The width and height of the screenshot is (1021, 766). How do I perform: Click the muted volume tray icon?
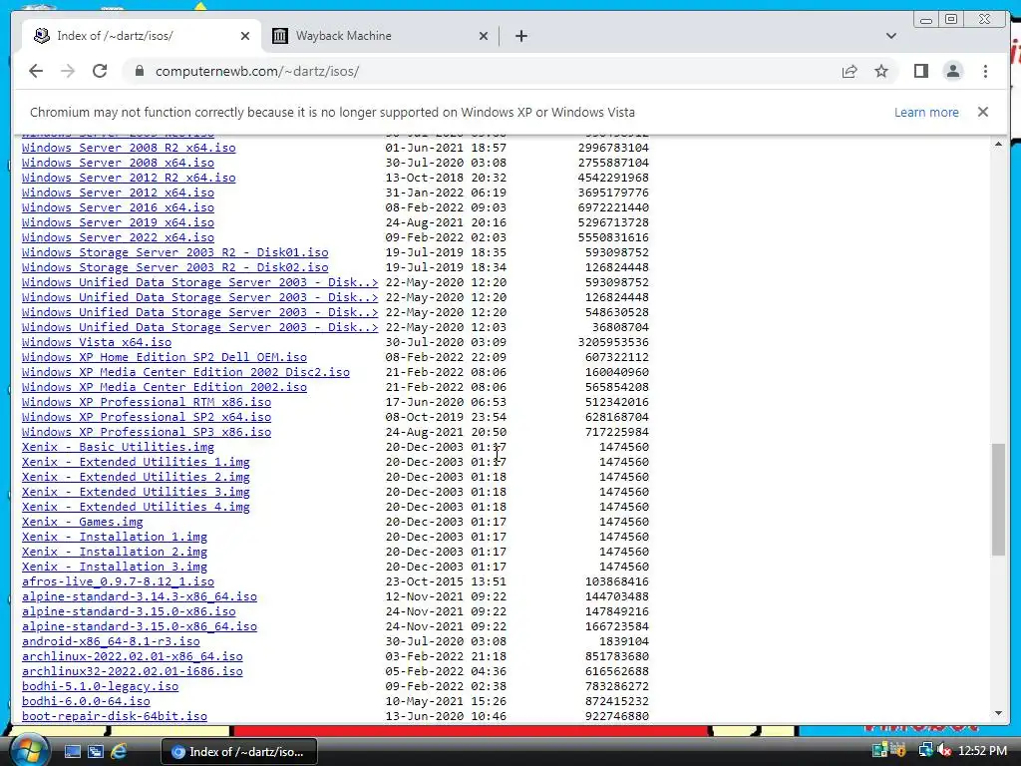[945, 751]
